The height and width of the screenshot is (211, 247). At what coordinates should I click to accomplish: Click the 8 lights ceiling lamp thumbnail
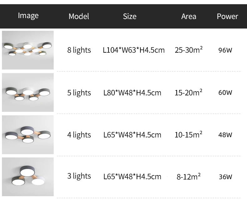click(x=28, y=50)
